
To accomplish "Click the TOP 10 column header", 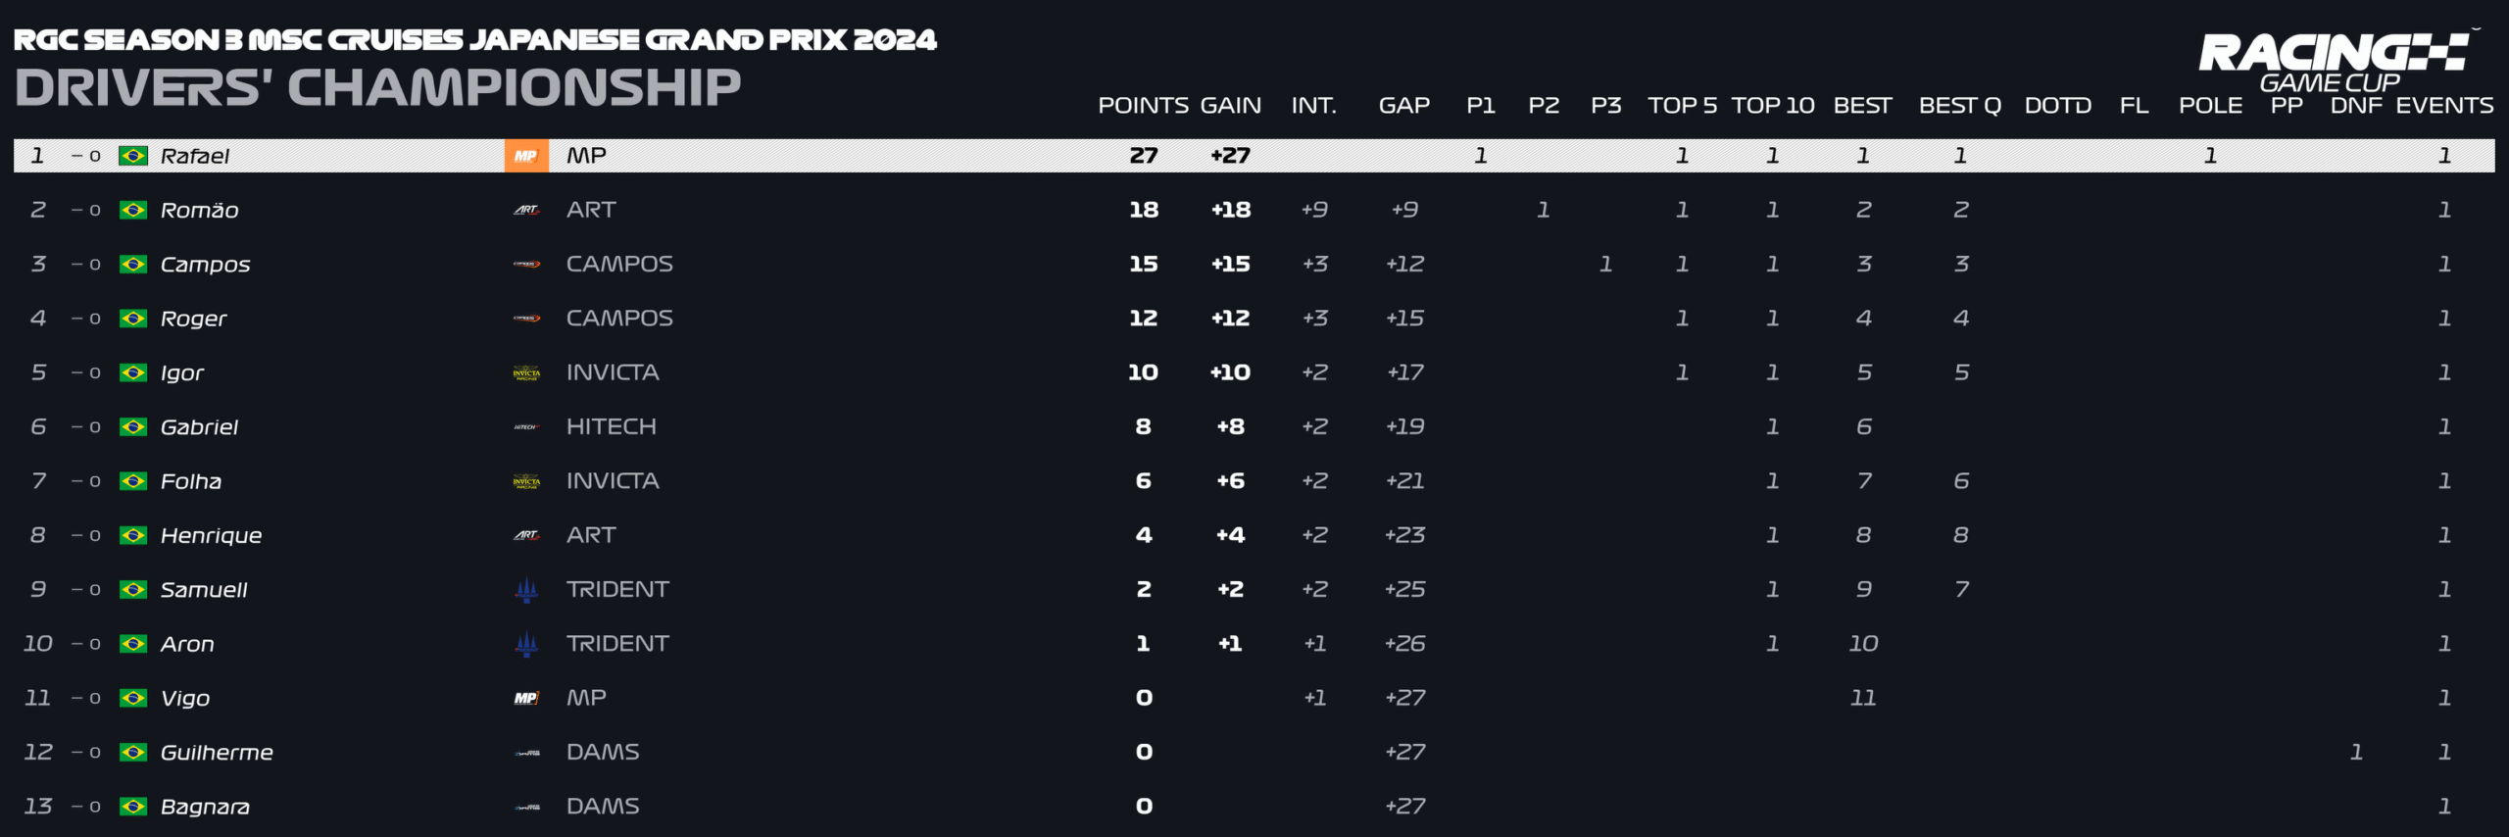I will coord(1772,105).
